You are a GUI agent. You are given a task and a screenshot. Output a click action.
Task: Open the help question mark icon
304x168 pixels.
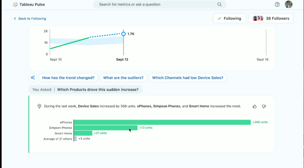[277, 4]
